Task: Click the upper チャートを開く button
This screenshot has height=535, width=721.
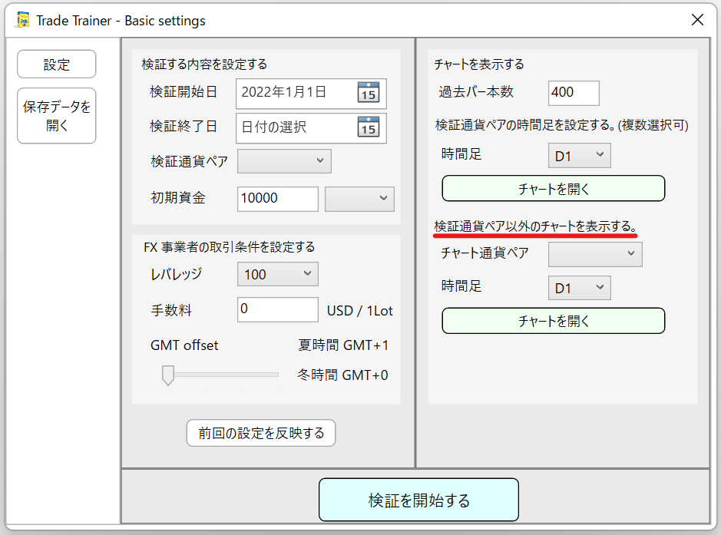Action: (x=553, y=188)
